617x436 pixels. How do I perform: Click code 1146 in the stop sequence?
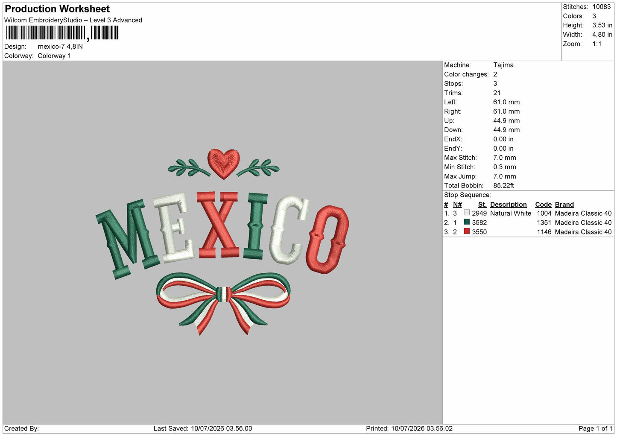click(x=544, y=232)
